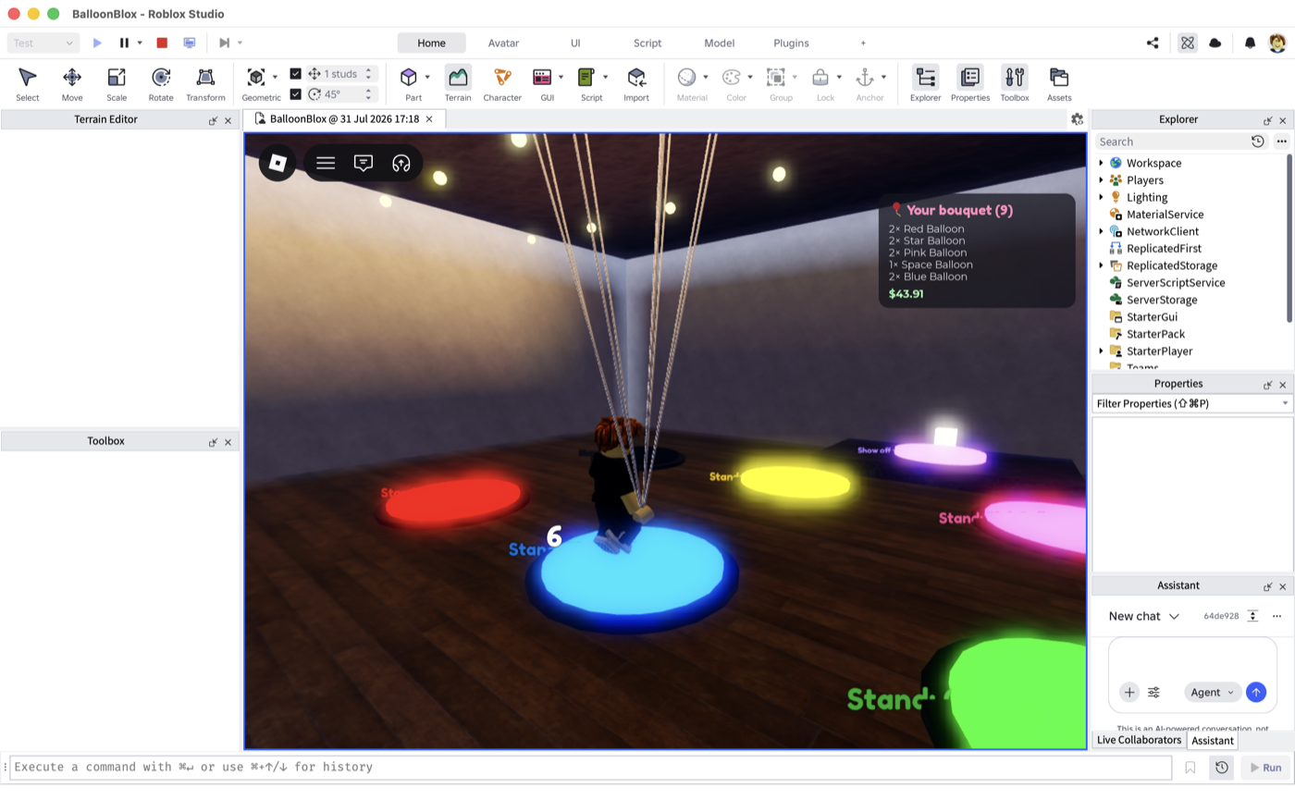Click the Play button
Image resolution: width=1295 pixels, height=812 pixels.
coord(97,43)
